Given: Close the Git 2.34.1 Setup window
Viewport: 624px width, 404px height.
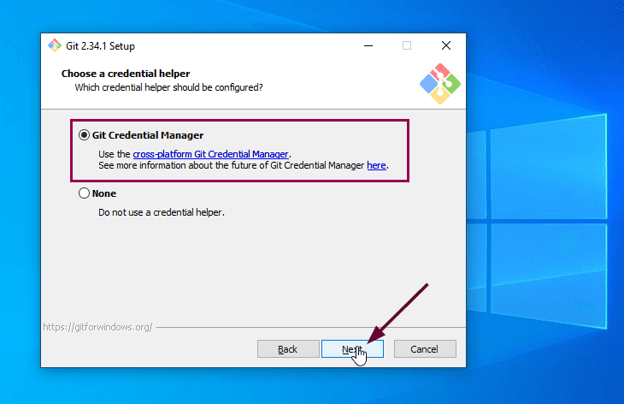Looking at the screenshot, I should click(x=446, y=46).
